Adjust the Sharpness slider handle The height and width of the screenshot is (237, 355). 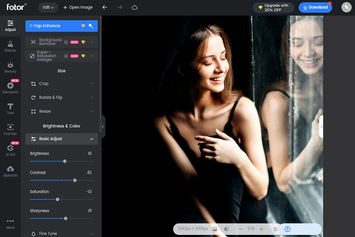coord(66,218)
